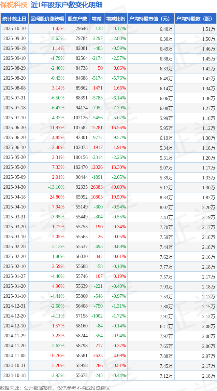Click the 保税科技 stock name in title
The width and height of the screenshot is (217, 391).
coord(14,5)
